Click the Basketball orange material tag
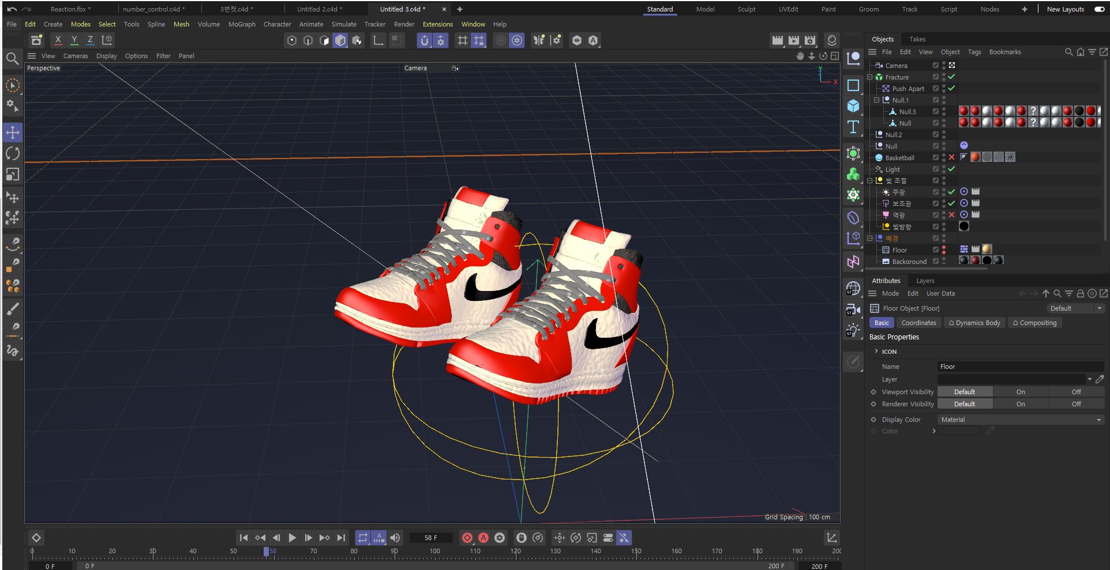Screen dimensions: 1110x570 (x=976, y=157)
